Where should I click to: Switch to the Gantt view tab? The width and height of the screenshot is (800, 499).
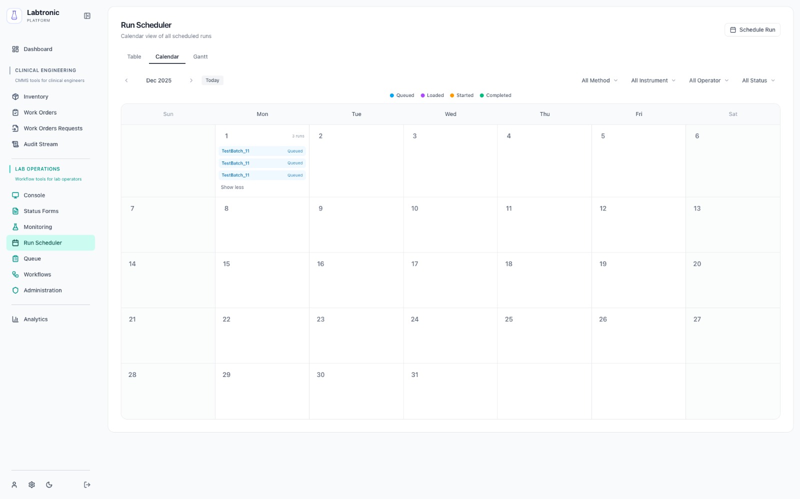200,56
